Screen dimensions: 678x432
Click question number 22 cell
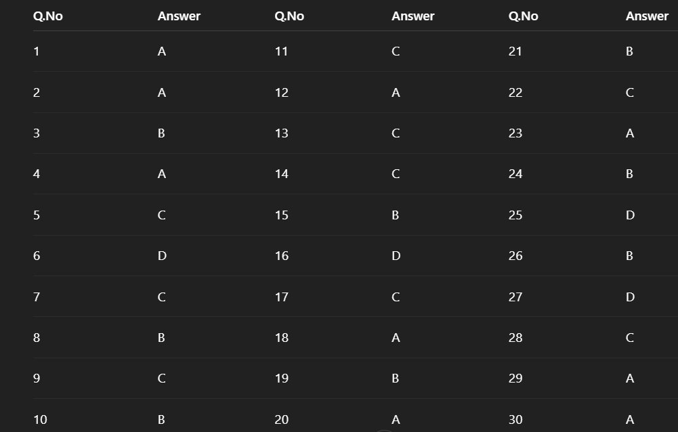coord(515,93)
